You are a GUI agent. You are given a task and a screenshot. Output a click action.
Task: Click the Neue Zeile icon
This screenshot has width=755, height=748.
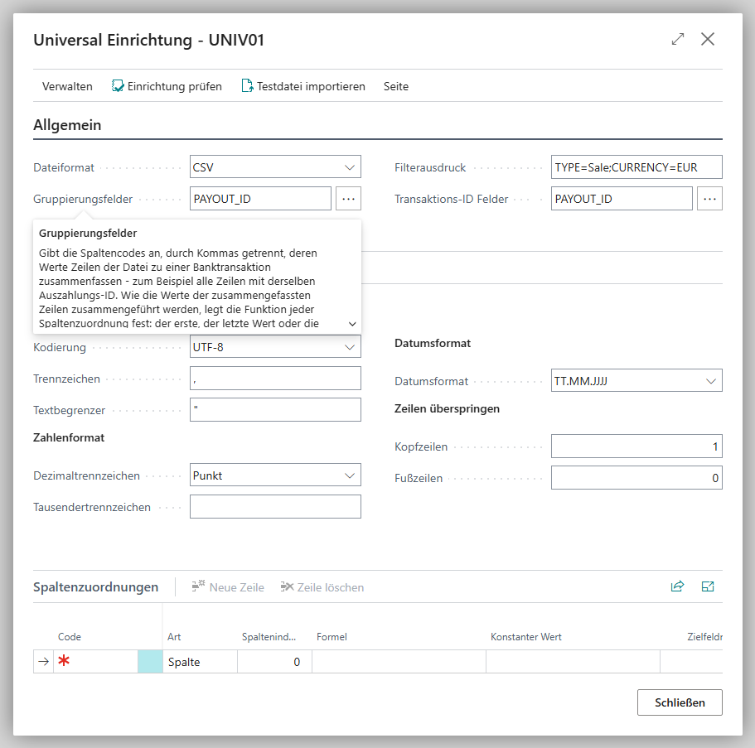(198, 586)
